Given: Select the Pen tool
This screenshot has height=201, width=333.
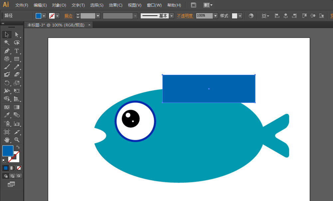Looking at the screenshot, I should 7,51.
